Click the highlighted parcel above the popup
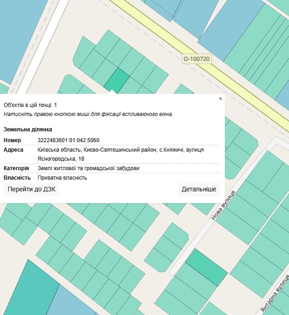Screen dimensions: 289x315 (x=117, y=80)
